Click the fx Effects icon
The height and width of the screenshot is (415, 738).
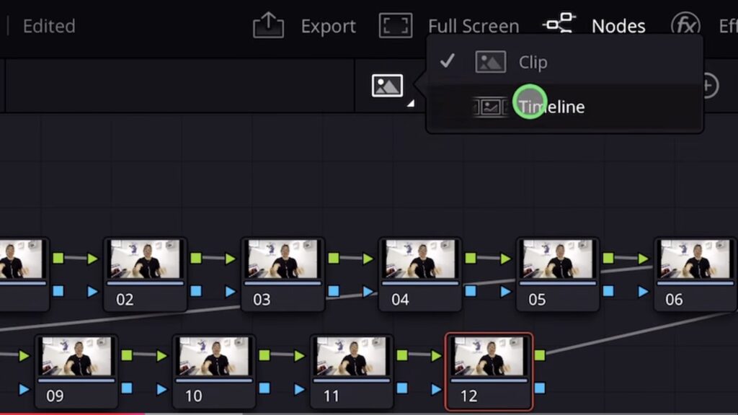click(x=685, y=26)
